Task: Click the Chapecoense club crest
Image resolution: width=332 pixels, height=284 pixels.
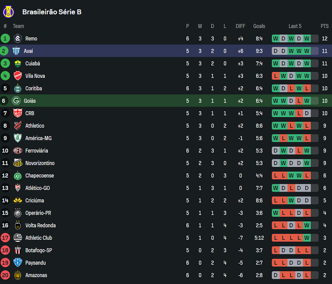Action: point(17,176)
